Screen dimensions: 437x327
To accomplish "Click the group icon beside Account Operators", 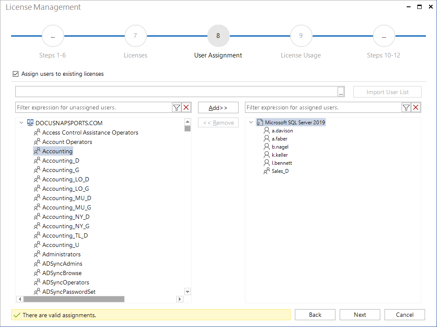I will click(37, 142).
